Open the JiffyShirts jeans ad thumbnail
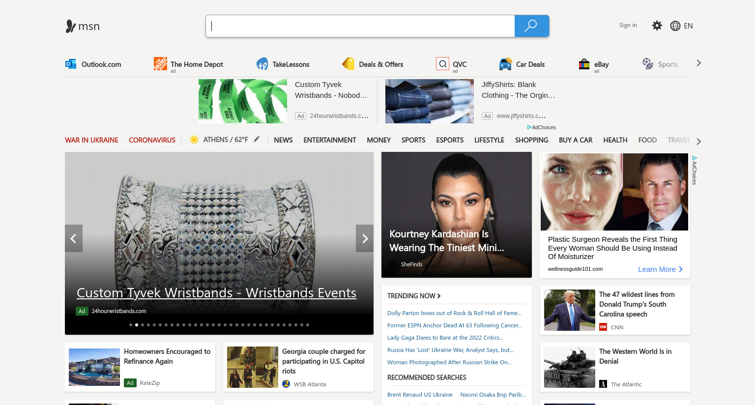This screenshot has width=755, height=405. 430,101
